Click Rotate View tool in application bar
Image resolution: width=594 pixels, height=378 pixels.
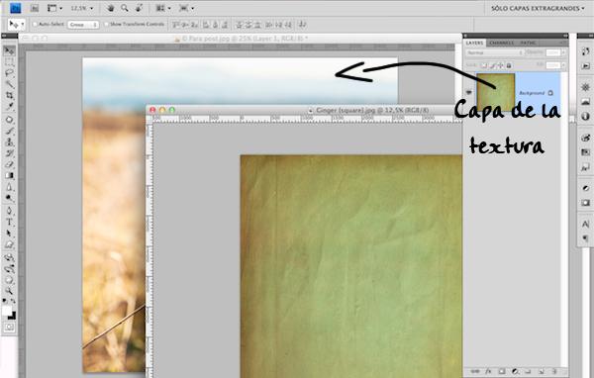click(139, 8)
